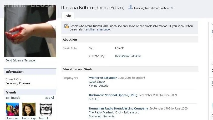The height and width of the screenshot is (120, 213).
Task: Cancel the awaiting friend confirmation request
Action: tap(172, 8)
